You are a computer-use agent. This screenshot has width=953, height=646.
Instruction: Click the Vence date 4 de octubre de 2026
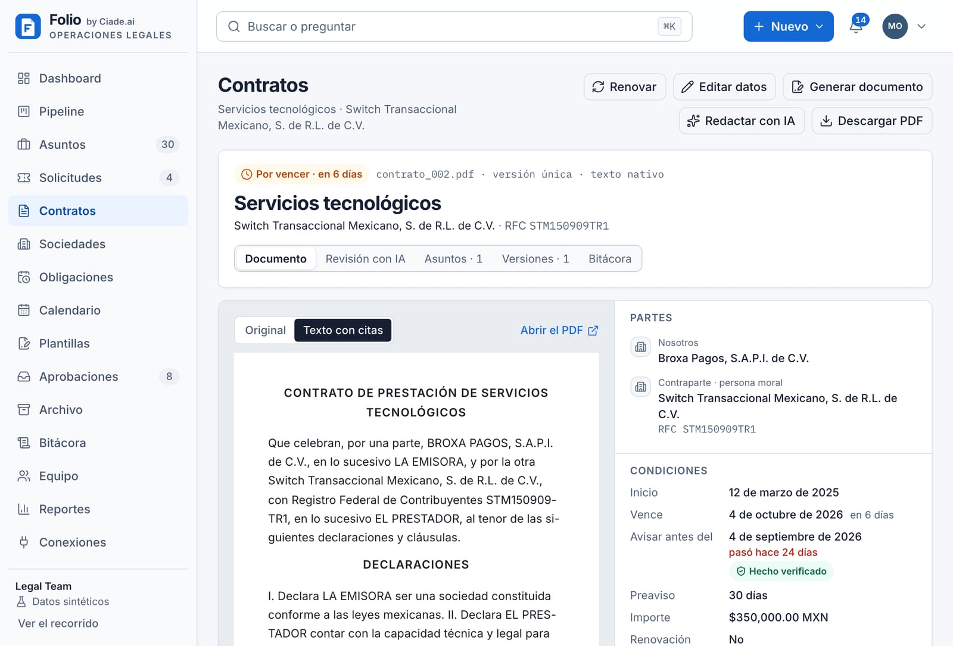point(786,515)
